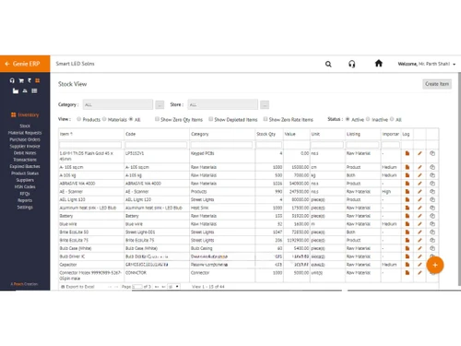Edit the Brite EcoLite 50 row with its pencil icon
461x346 pixels.
point(420,232)
